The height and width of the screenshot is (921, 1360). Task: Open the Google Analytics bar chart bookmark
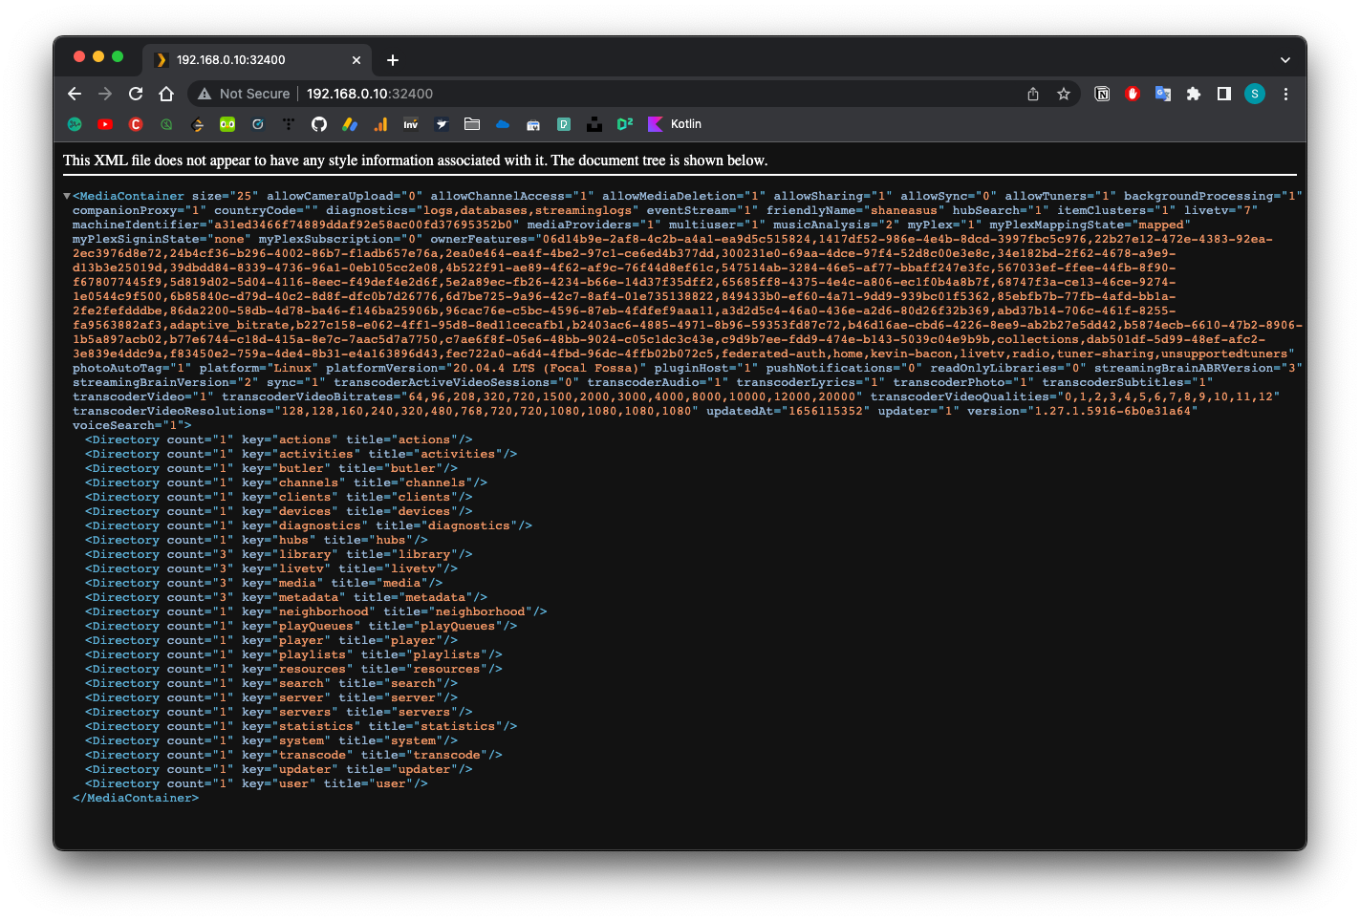pos(380,124)
